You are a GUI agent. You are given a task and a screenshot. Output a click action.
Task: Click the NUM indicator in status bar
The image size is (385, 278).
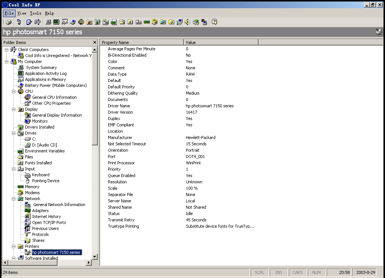coord(316,272)
